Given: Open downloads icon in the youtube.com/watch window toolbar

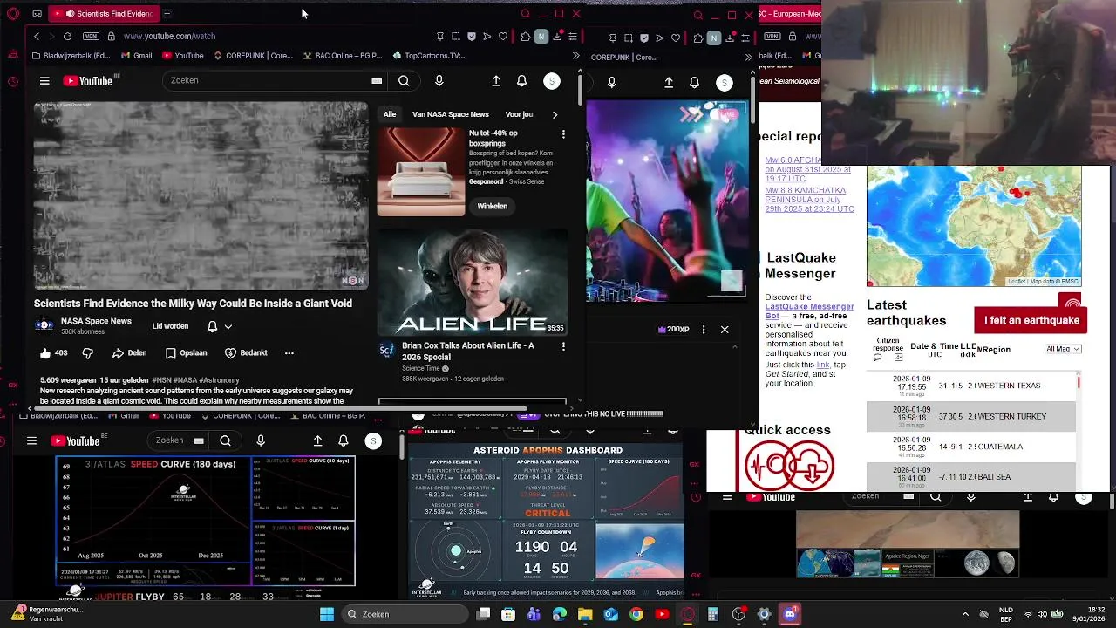Looking at the screenshot, I should [x=557, y=37].
